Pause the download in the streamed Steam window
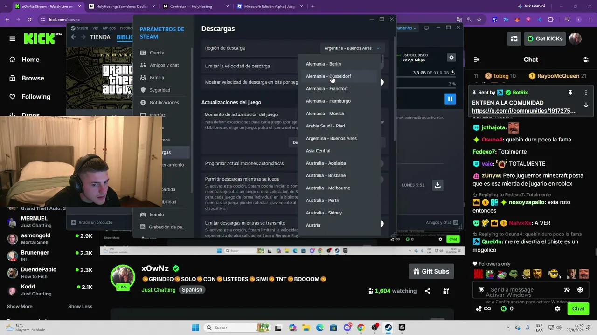This screenshot has width=597, height=335. 450,99
